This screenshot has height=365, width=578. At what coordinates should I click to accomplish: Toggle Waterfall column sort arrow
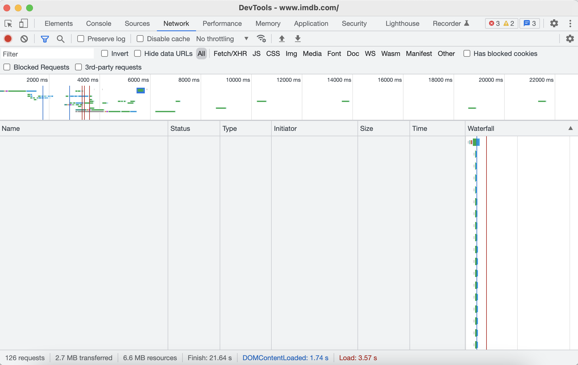(570, 128)
